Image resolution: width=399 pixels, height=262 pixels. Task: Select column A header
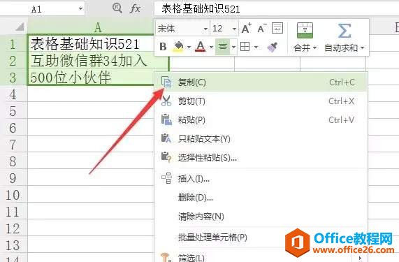coord(98,27)
